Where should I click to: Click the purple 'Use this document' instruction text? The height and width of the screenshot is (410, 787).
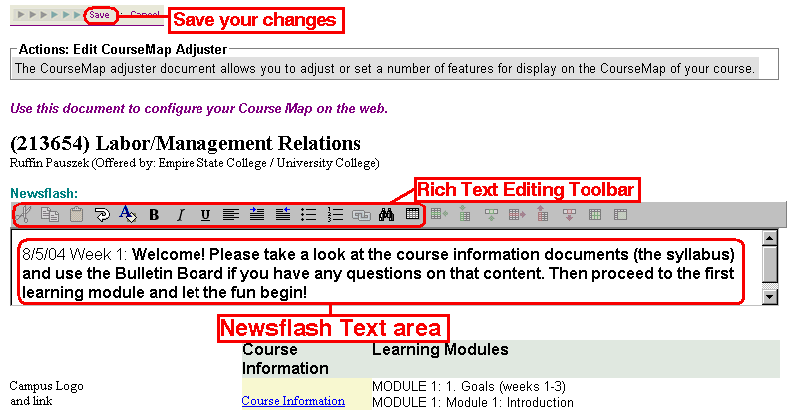198,109
